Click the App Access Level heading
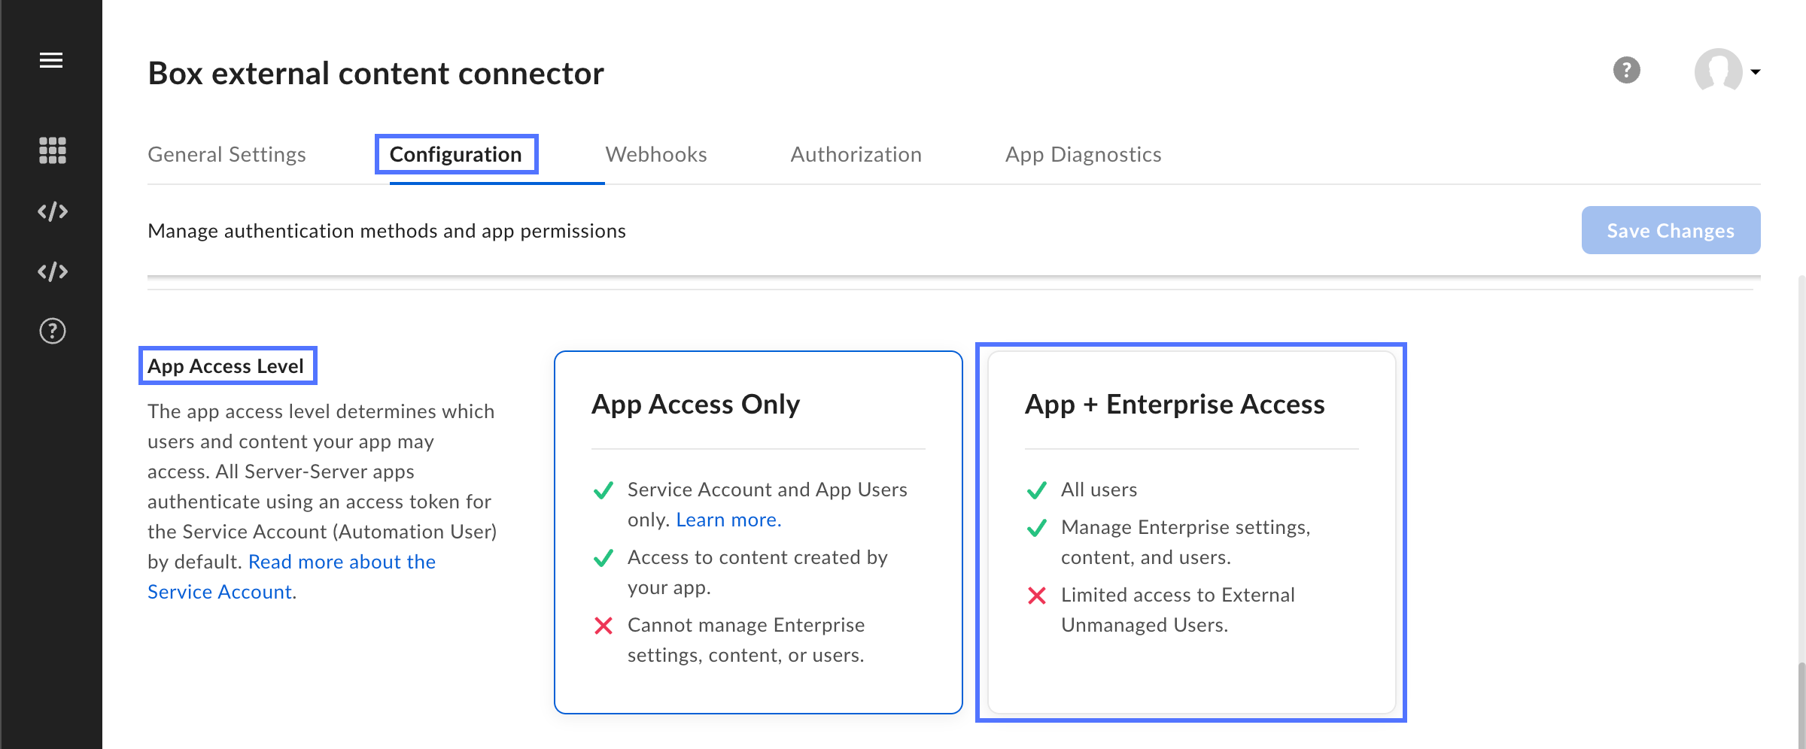Viewport: 1806px width, 749px height. [226, 366]
